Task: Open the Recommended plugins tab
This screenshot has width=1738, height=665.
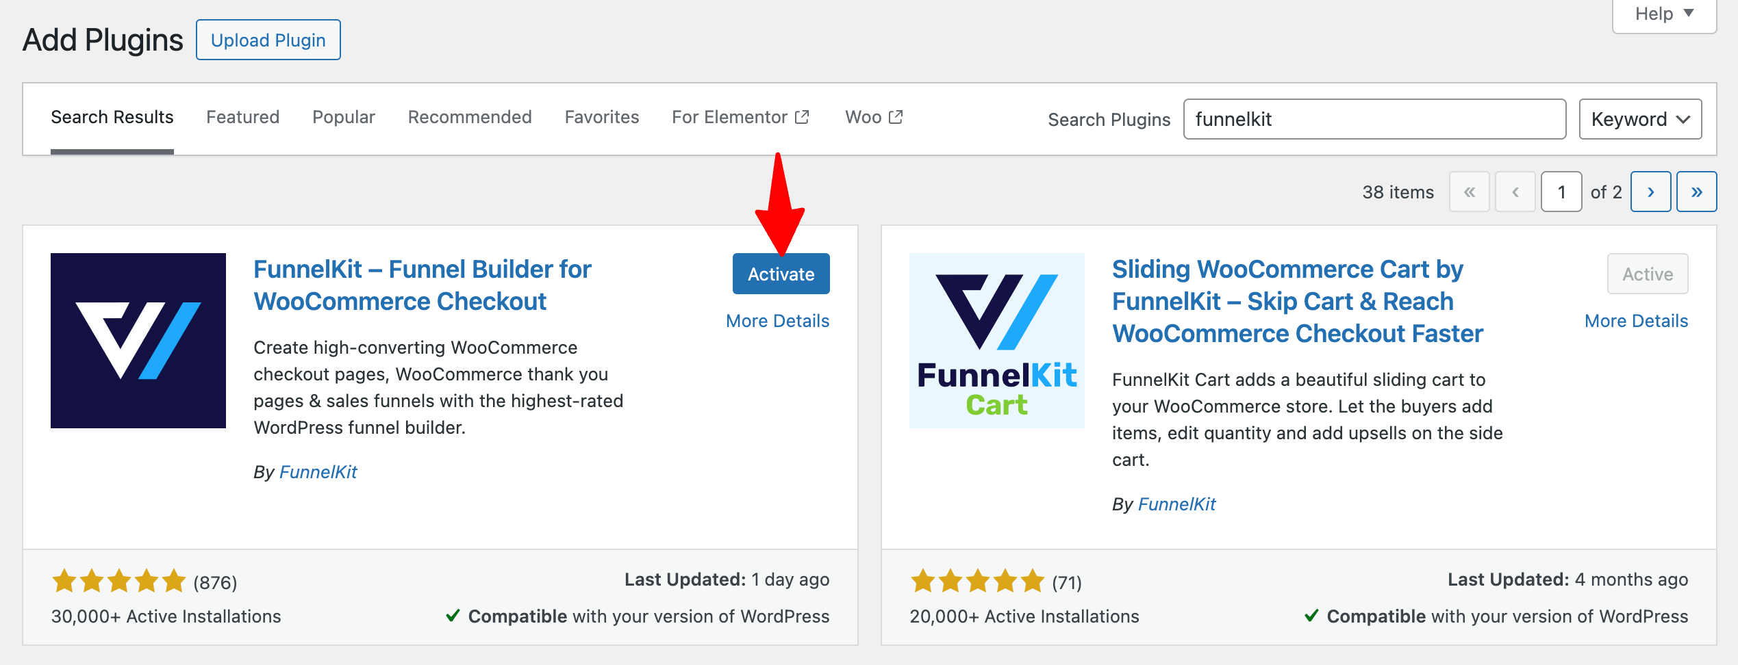Action: click(470, 117)
